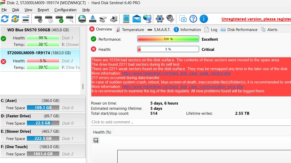Click the refresh icon with warning triangle
The image size is (291, 163).
tap(15, 19)
